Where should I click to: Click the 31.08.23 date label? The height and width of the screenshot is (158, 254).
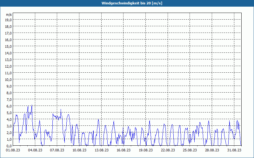pos(234,150)
